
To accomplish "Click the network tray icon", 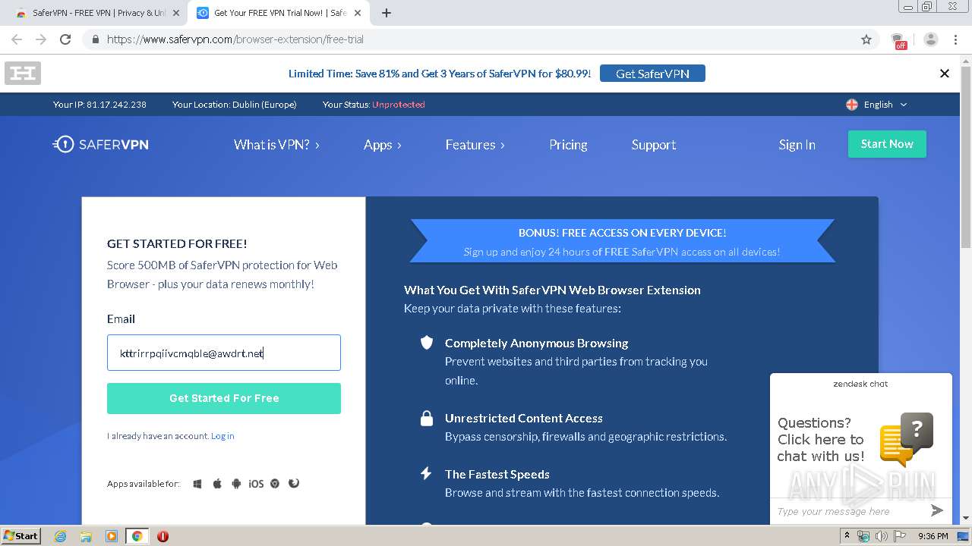I will coord(863,536).
